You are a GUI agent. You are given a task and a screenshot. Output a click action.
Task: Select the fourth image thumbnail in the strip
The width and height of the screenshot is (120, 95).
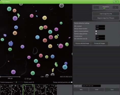[x=40, y=90]
